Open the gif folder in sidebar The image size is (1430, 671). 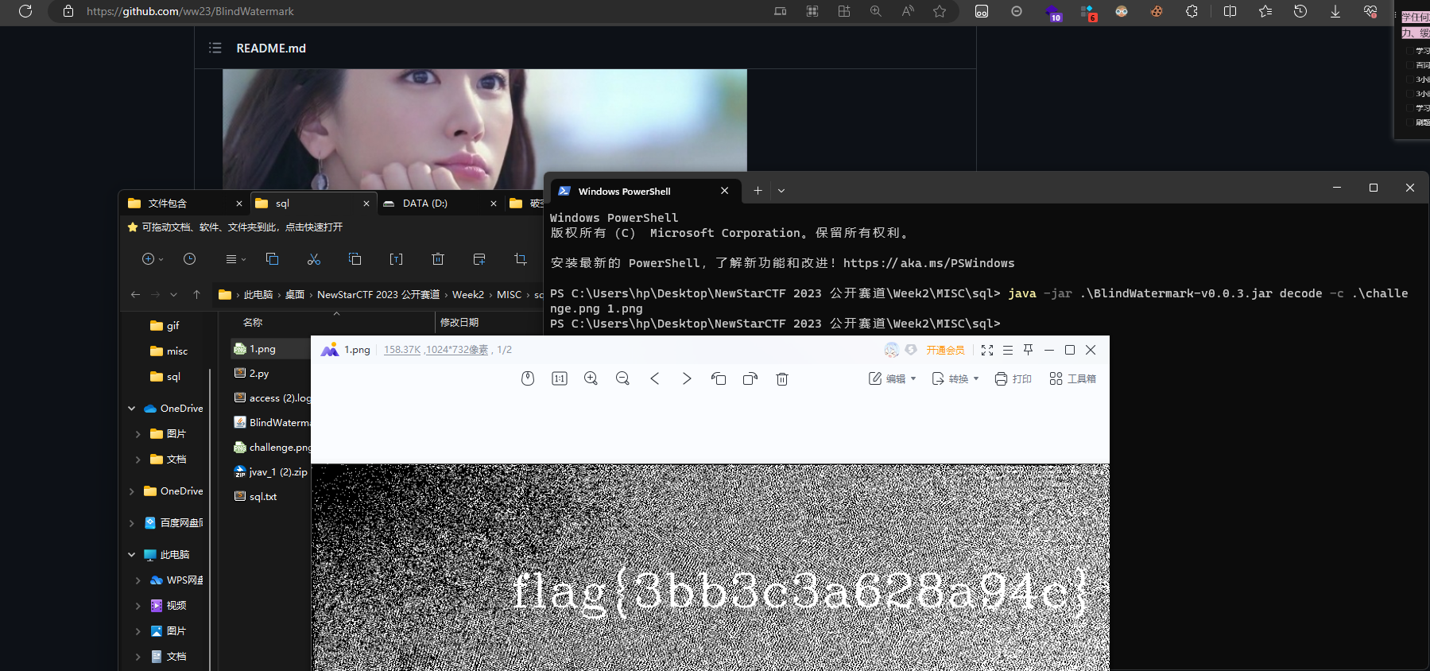(165, 326)
